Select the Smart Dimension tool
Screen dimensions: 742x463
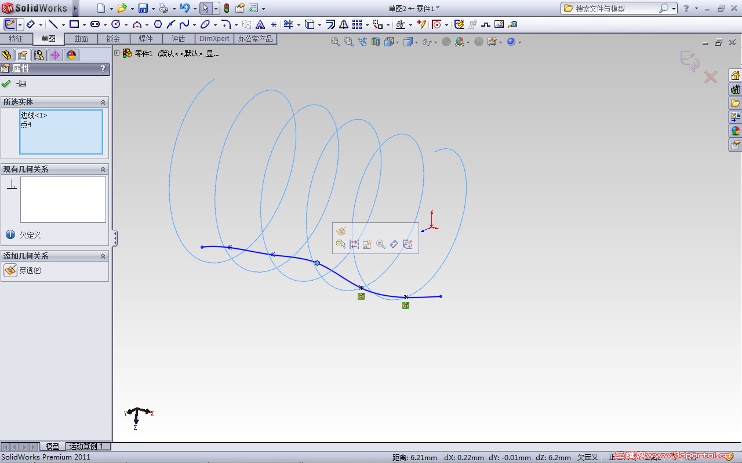click(31, 24)
